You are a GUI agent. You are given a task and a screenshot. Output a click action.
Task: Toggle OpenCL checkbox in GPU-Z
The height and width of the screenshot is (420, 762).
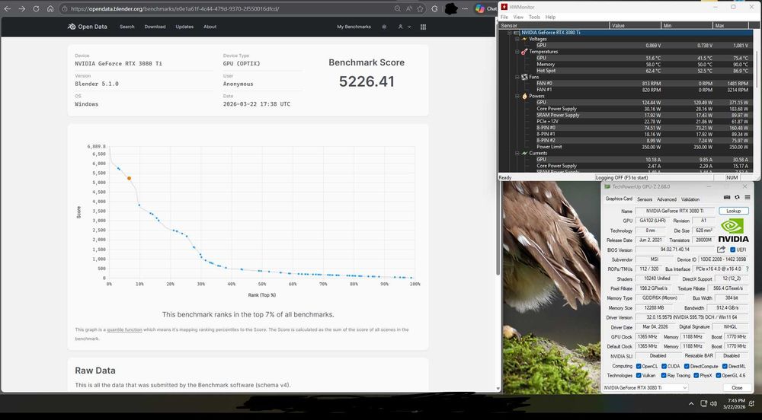pos(639,366)
